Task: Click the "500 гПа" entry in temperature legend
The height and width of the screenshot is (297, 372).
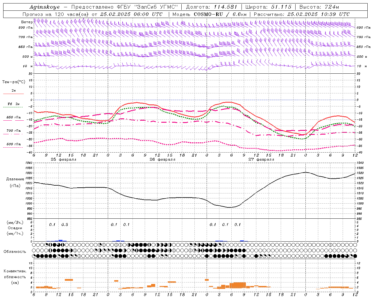Action: click(x=14, y=144)
